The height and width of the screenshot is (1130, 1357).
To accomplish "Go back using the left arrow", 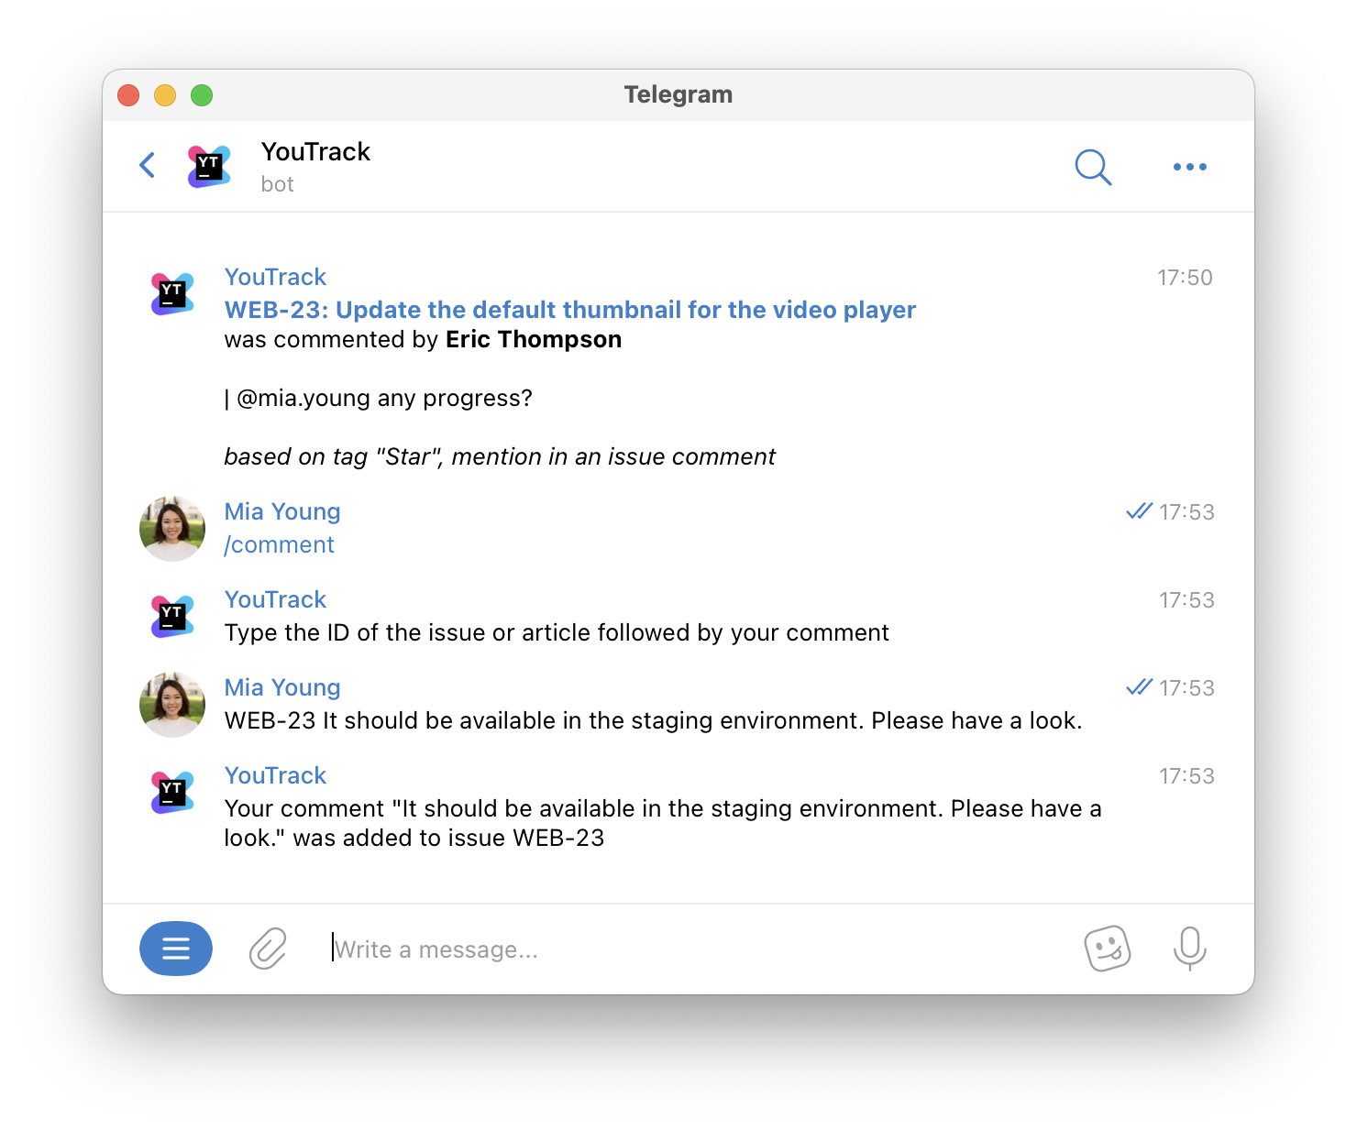I will click(x=147, y=166).
